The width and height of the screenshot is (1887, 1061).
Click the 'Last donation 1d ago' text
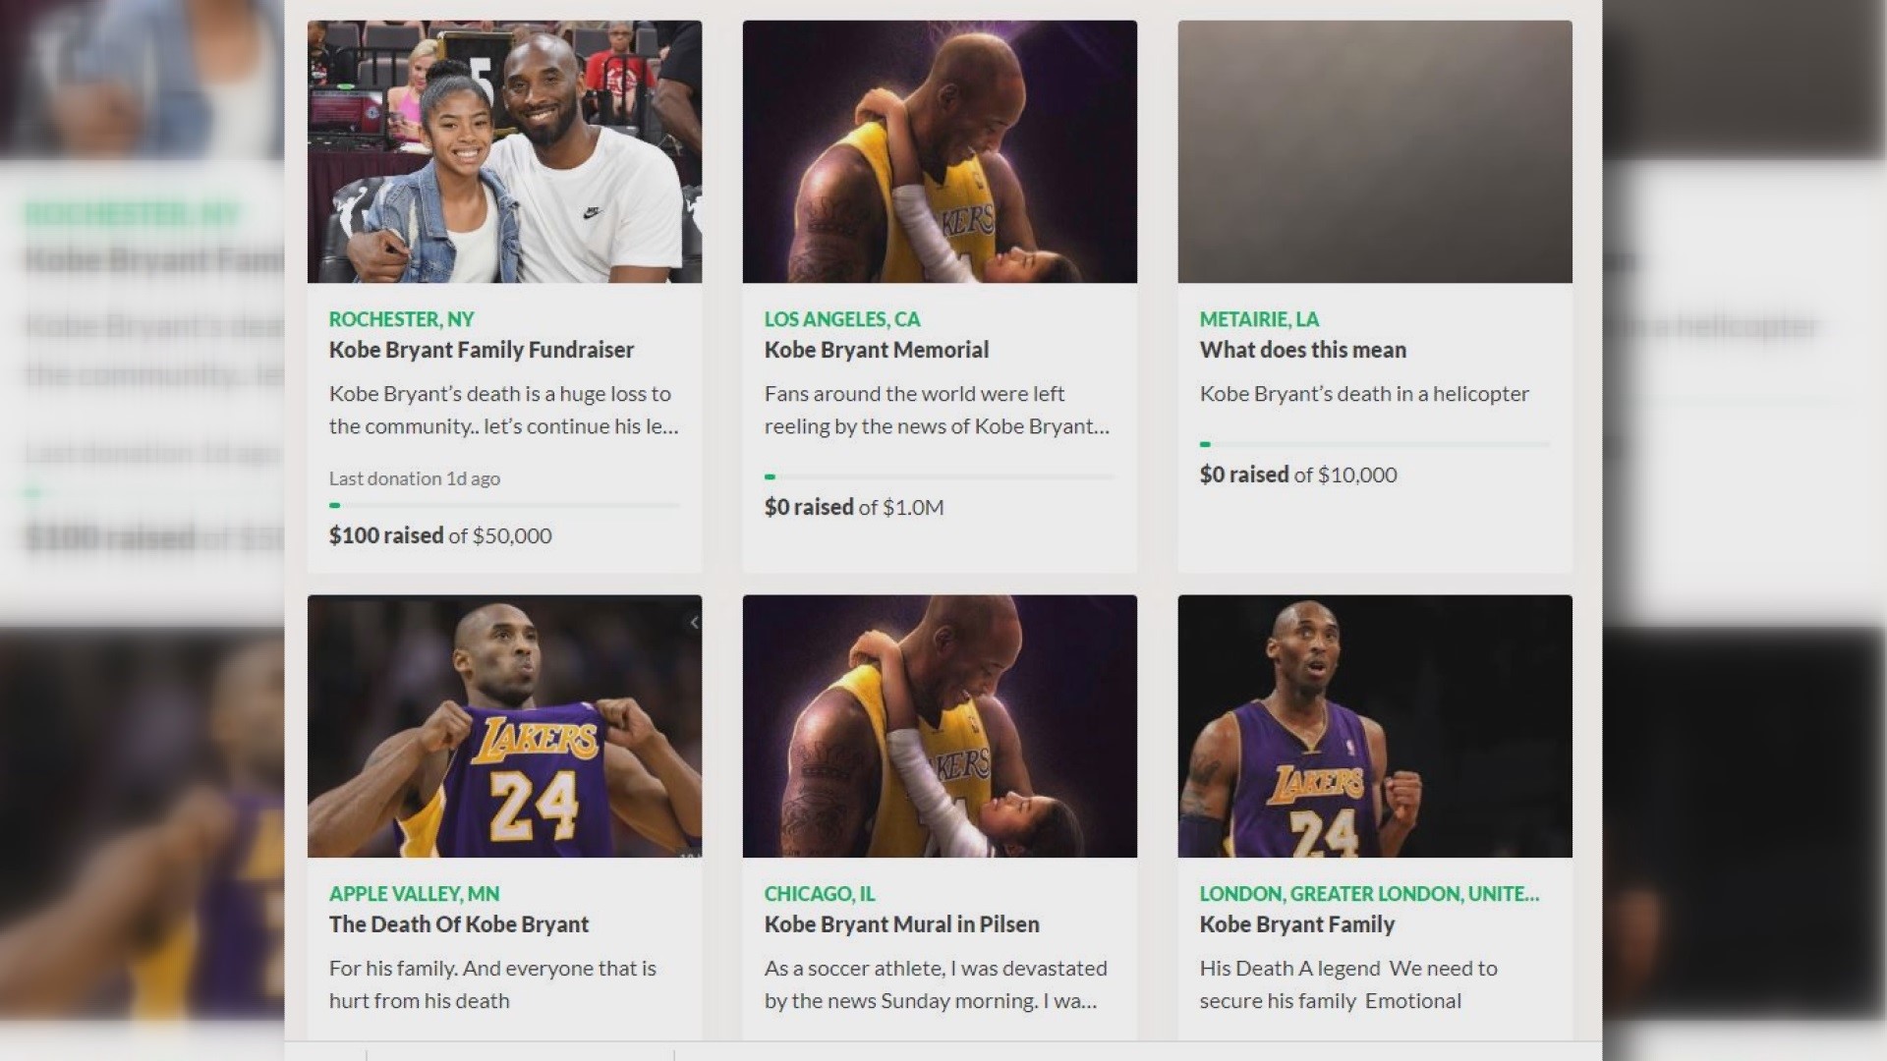coord(415,478)
